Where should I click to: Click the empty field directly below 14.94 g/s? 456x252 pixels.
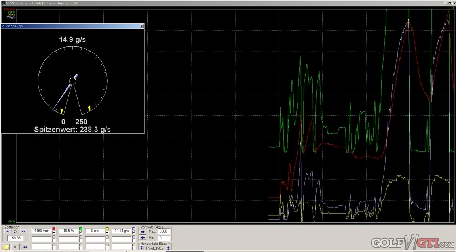click(x=122, y=239)
